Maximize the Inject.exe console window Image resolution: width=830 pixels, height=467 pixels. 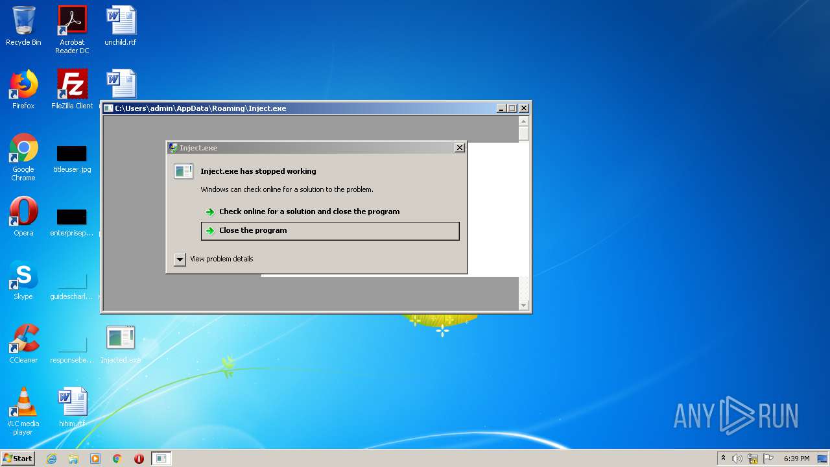tap(512, 108)
